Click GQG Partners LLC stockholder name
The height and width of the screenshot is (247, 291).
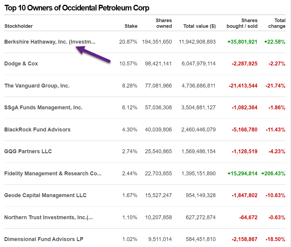coord(28,151)
